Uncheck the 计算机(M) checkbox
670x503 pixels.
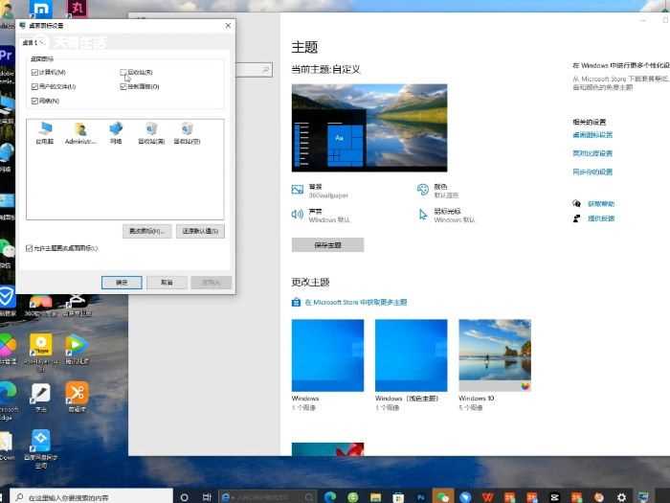click(35, 73)
